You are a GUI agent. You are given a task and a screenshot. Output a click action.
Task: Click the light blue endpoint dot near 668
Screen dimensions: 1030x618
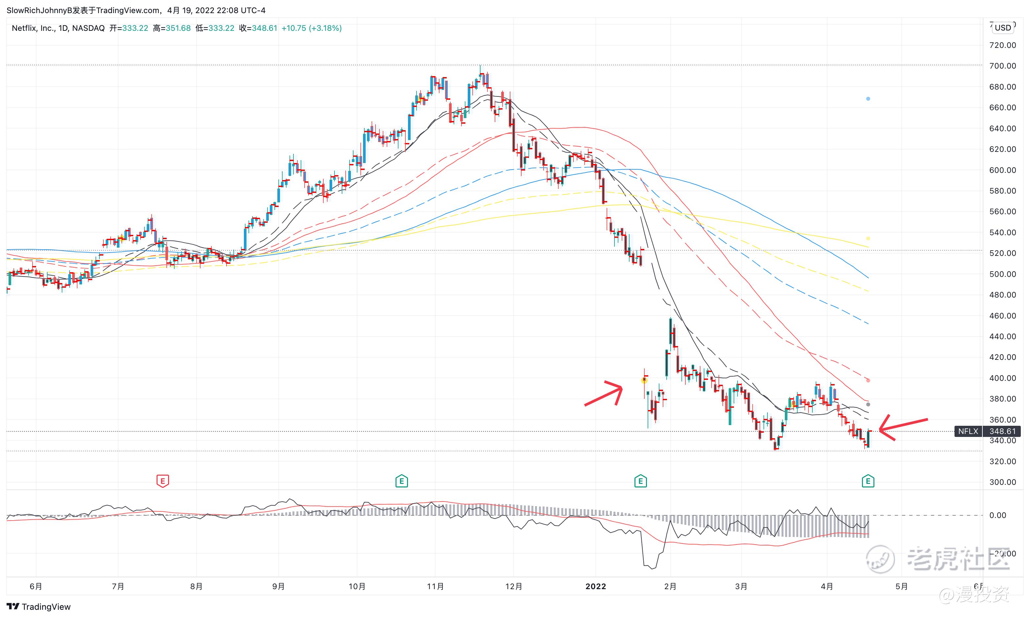coord(868,99)
